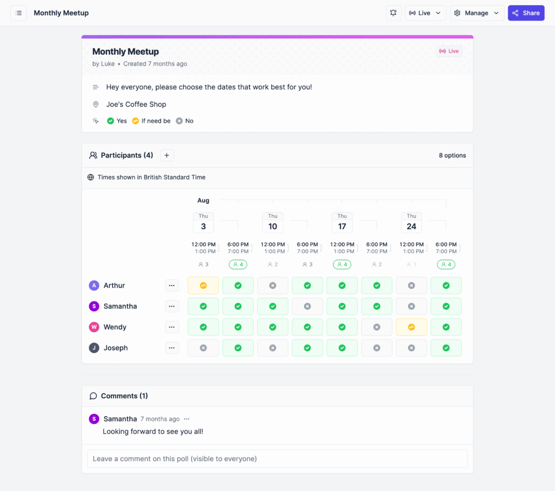Click the Live badge on the poll header
555x491 pixels.
449,51
